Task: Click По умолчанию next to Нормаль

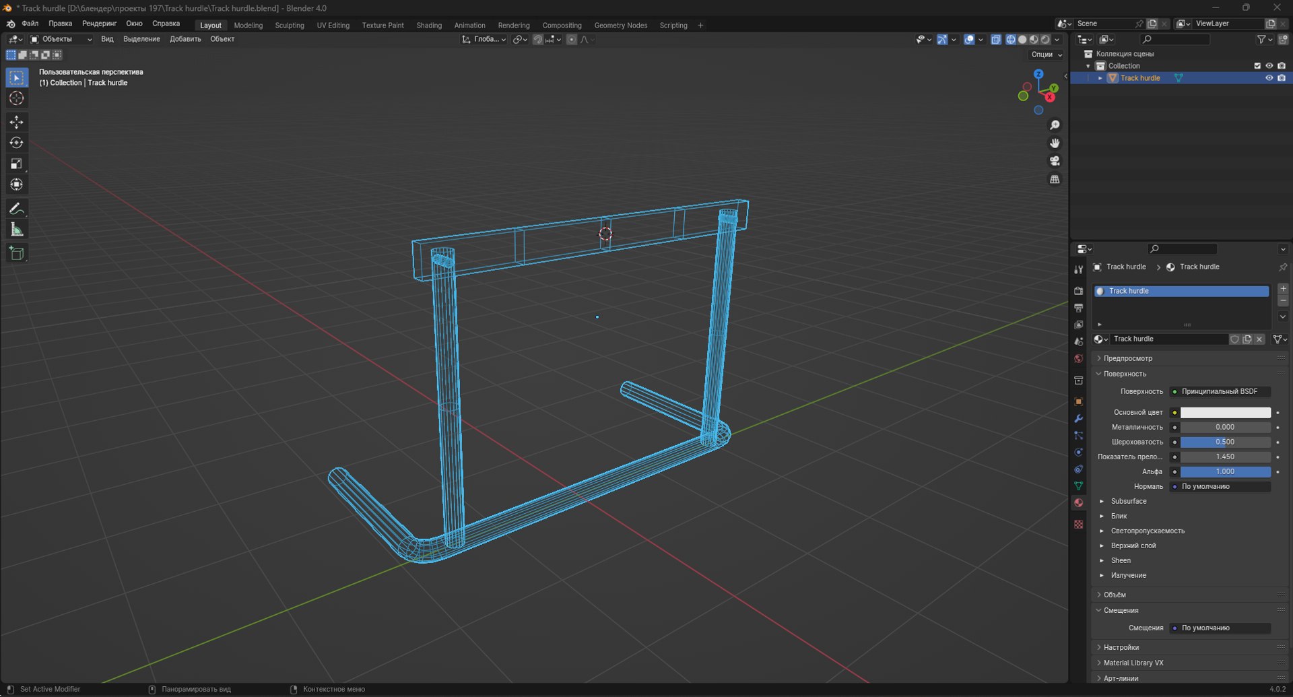Action: [x=1220, y=486]
